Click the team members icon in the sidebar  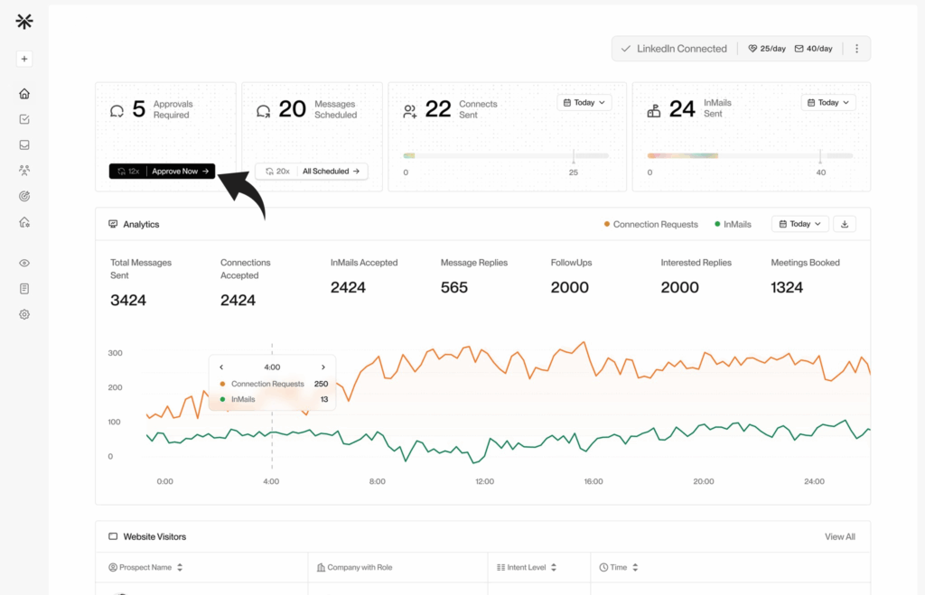[x=23, y=170]
